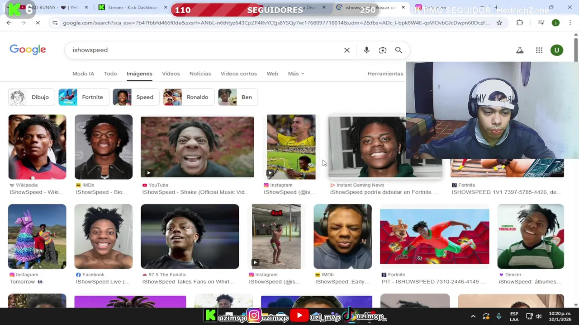Select the Imágenes tab
Image resolution: width=579 pixels, height=325 pixels.
(x=139, y=74)
